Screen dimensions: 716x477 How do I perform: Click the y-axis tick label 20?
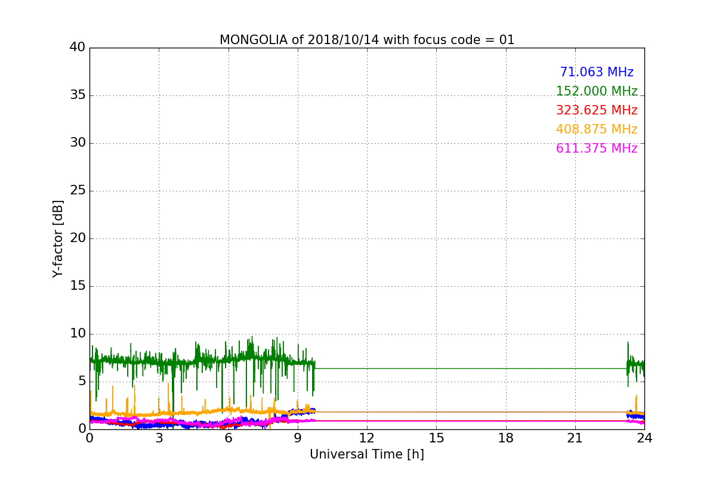tap(77, 238)
